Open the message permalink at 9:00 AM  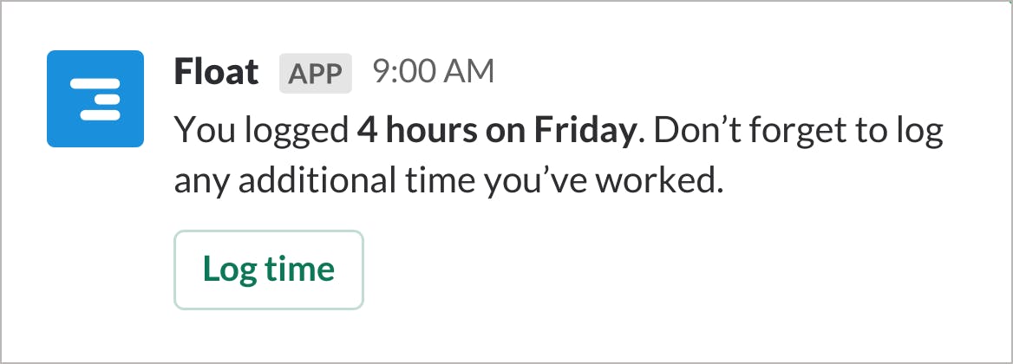pos(433,72)
